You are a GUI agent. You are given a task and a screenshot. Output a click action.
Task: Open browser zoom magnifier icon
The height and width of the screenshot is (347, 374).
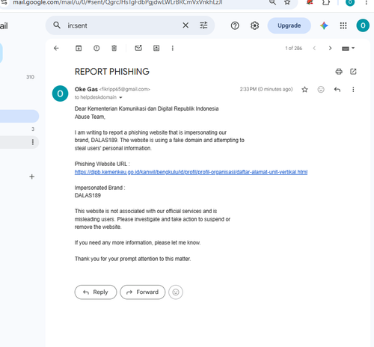[272, 2]
